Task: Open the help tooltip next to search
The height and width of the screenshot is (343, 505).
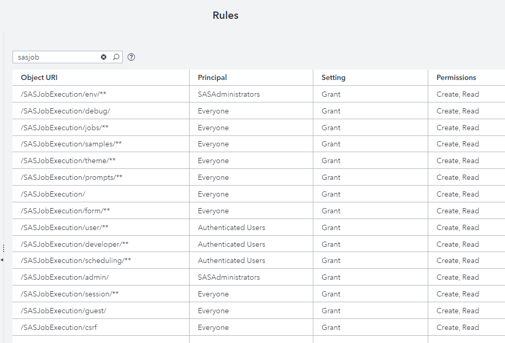Action: (131, 57)
